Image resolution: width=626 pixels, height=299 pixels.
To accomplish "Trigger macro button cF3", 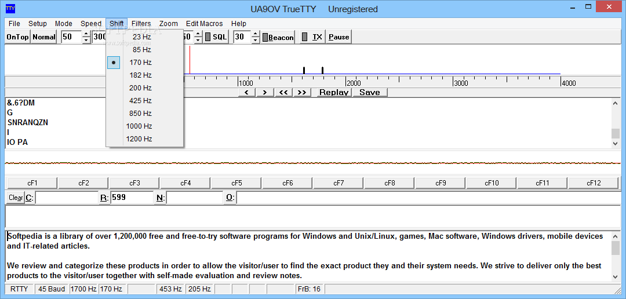I will (x=134, y=183).
